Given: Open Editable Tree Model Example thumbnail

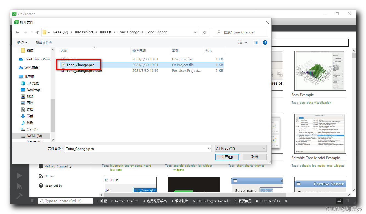Looking at the screenshot, I should (x=320, y=134).
